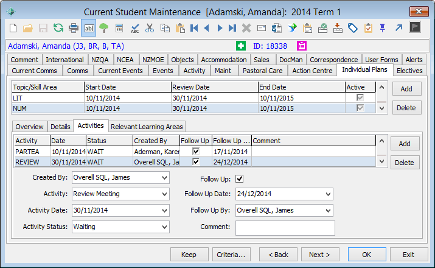Go to the previous student record
The height and width of the screenshot is (268, 435).
point(207,28)
